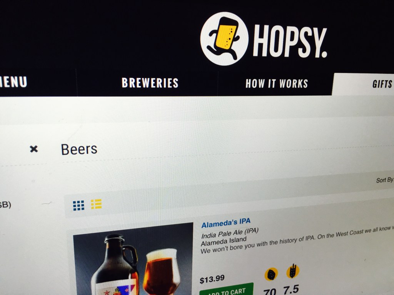Viewport: 394px width, 295px height.
Task: Click the HOPSY wordmark text
Action: coord(290,41)
